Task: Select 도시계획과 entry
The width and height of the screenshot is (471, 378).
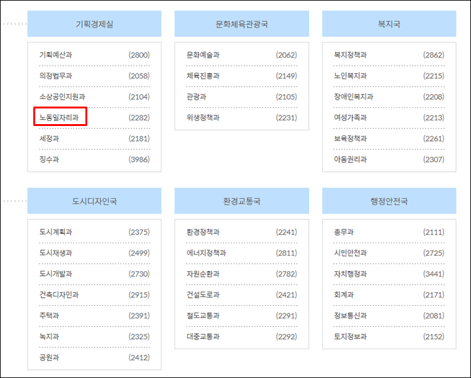Action: 56,232
